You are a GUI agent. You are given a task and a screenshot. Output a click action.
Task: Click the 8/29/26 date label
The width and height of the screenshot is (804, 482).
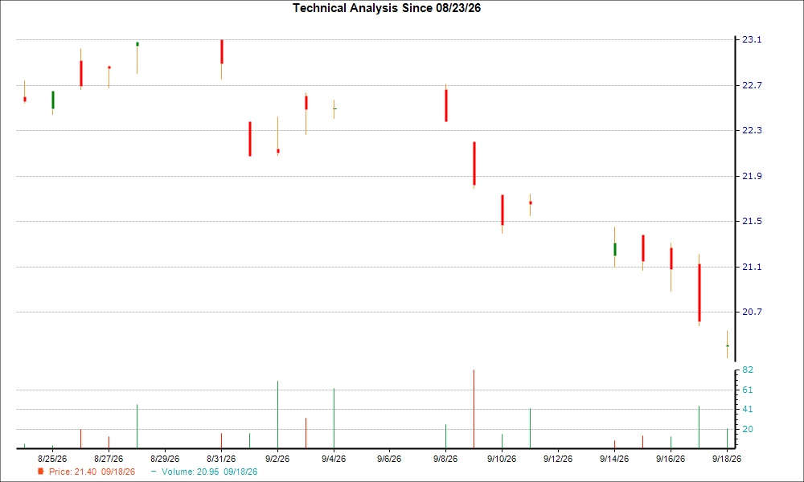[165, 459]
